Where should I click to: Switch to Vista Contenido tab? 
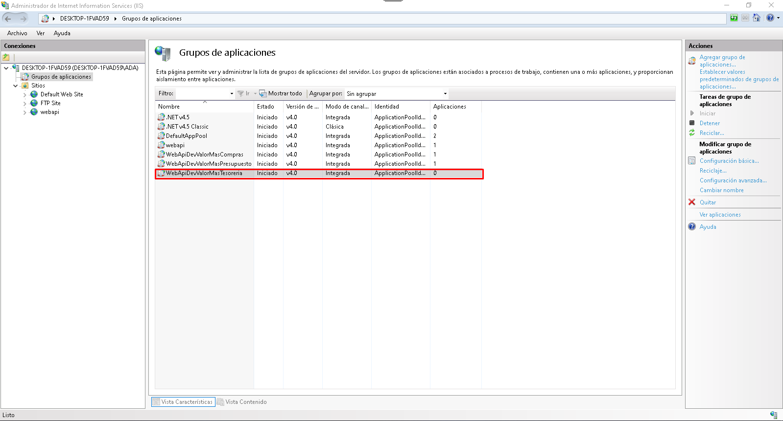[242, 402]
